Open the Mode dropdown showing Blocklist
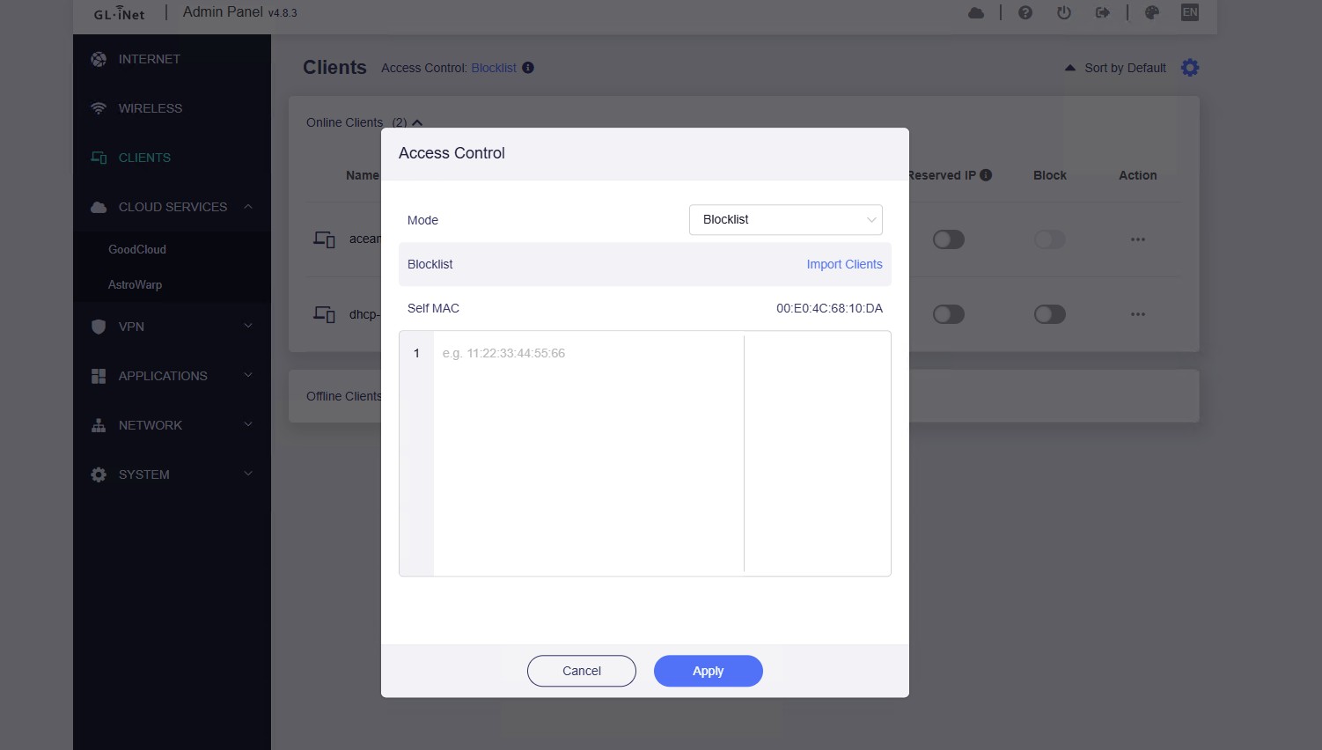Image resolution: width=1322 pixels, height=750 pixels. (x=786, y=220)
